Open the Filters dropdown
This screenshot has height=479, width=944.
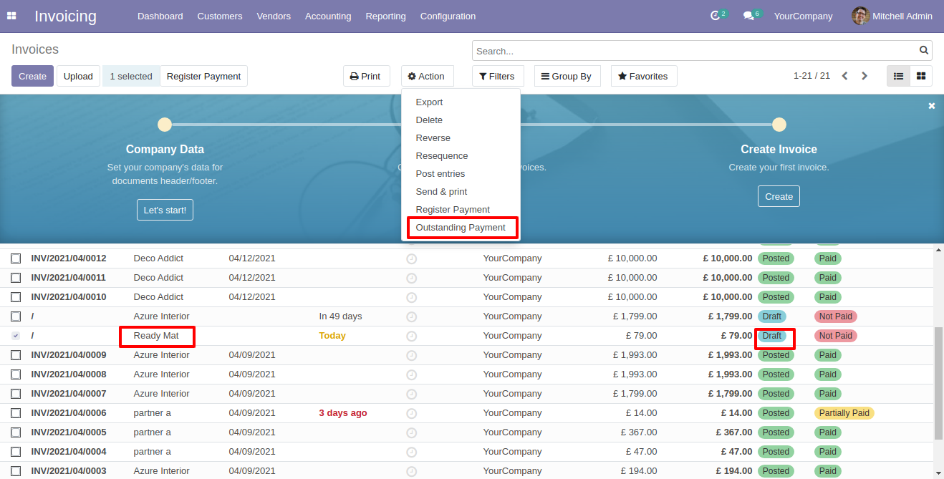(498, 76)
